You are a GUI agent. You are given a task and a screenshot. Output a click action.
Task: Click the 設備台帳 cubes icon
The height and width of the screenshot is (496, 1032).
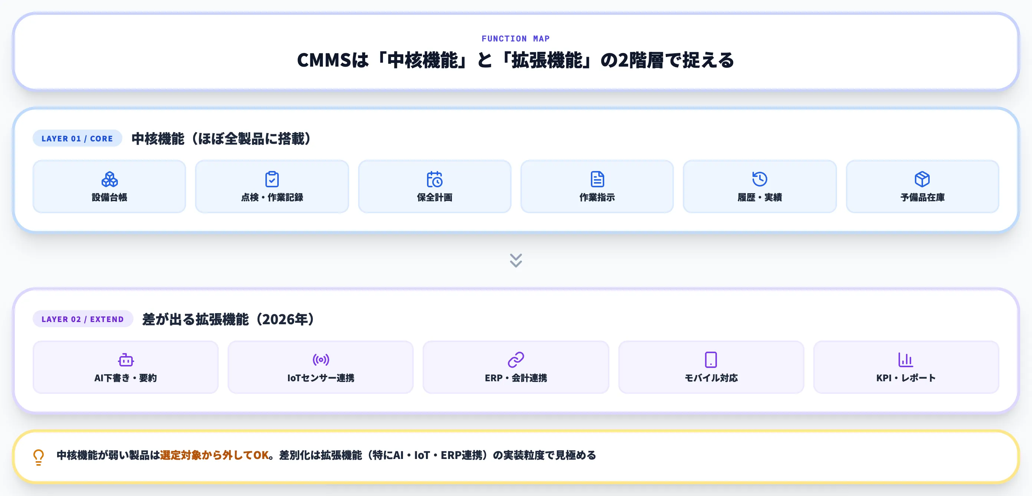coord(109,179)
